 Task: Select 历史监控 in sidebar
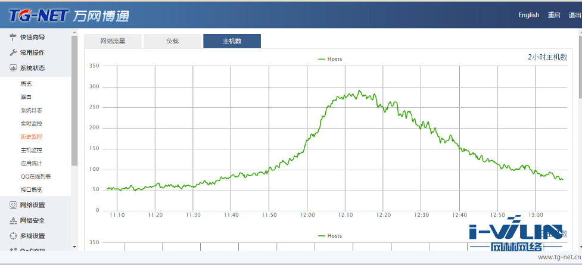pyautogui.click(x=32, y=136)
